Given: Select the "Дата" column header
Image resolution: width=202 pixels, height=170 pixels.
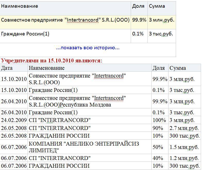Looking at the screenshot, I should tap(7, 68).
